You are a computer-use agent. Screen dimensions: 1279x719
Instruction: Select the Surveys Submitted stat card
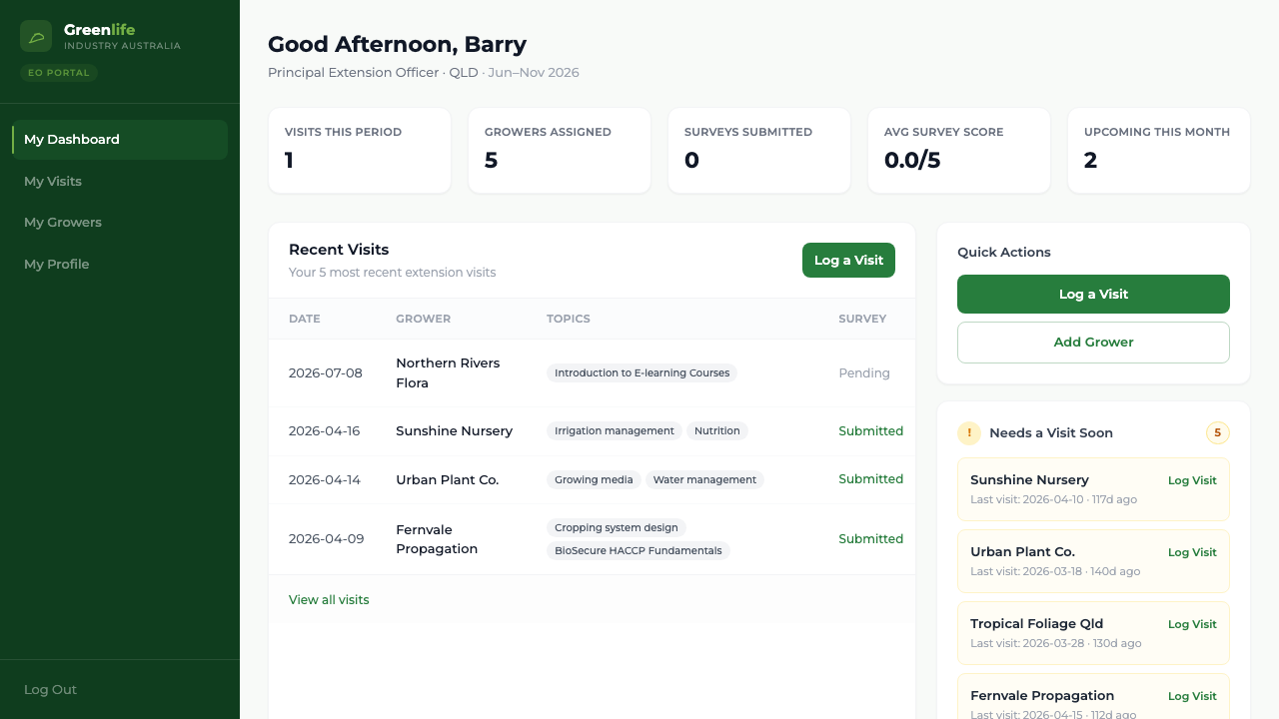coord(759,151)
